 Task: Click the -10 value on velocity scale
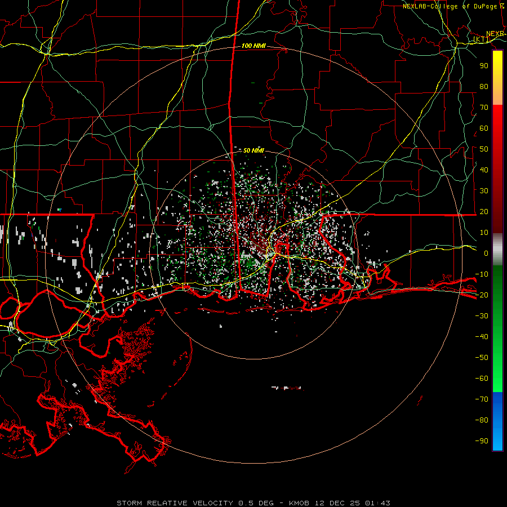point(482,274)
